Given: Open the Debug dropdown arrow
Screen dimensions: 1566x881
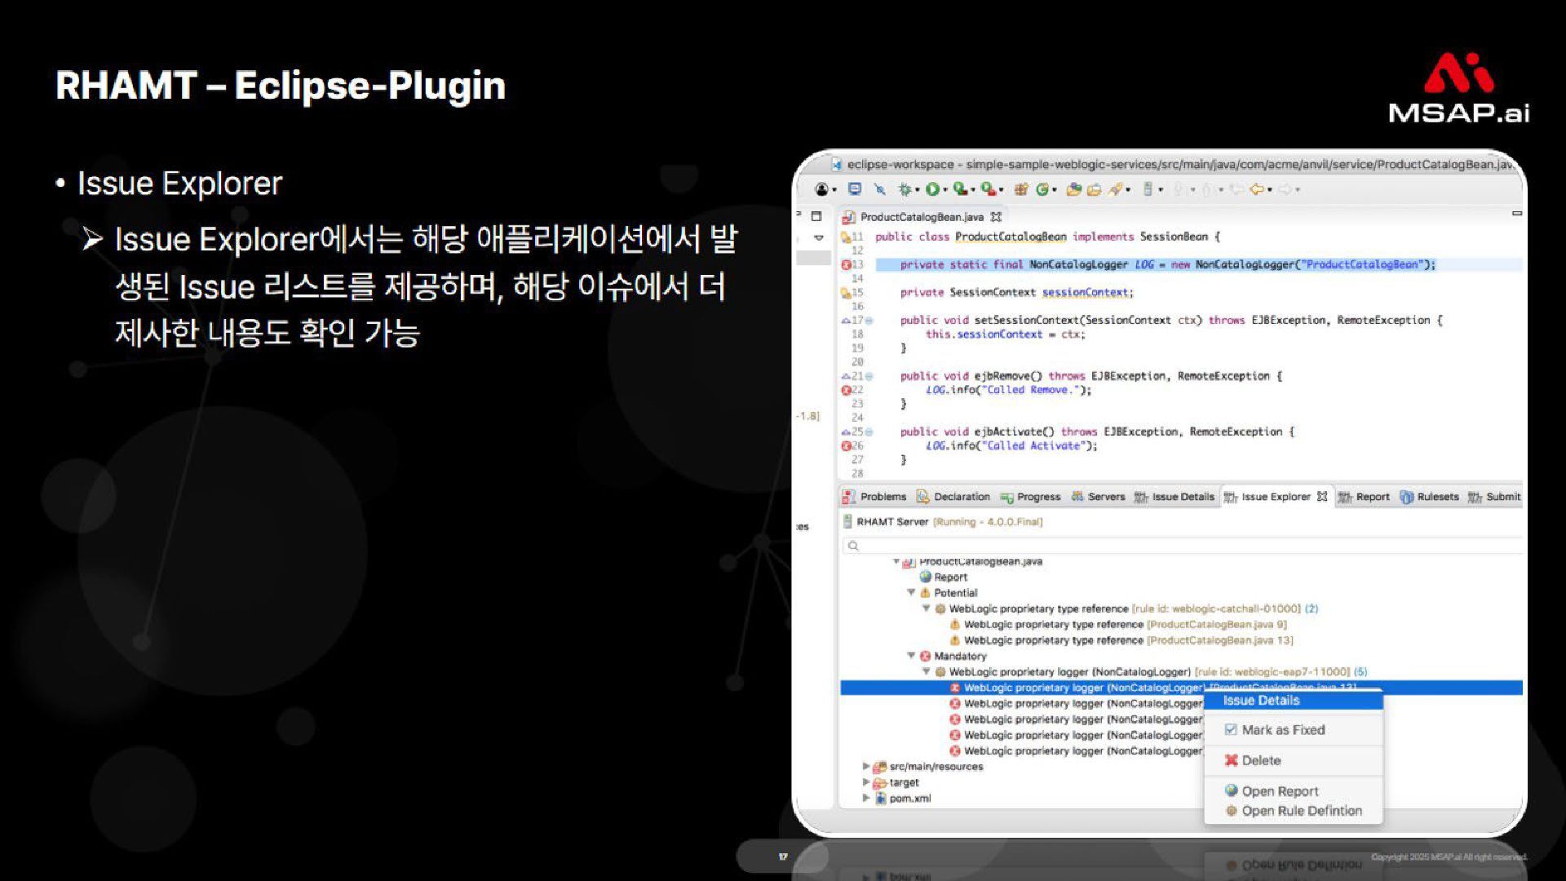Looking at the screenshot, I should click(x=918, y=190).
